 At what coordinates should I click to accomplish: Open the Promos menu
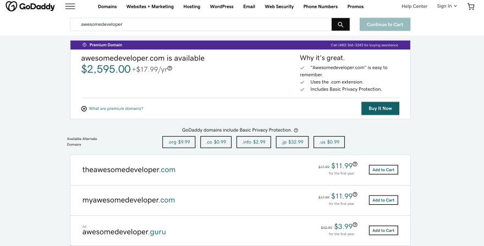point(355,7)
